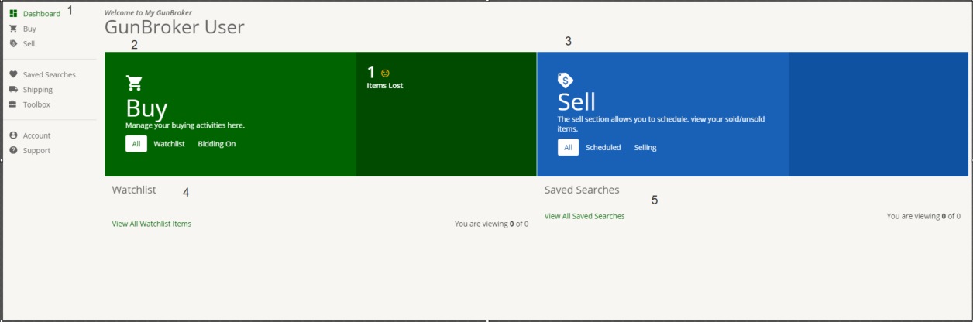Open Support in the sidebar
The height and width of the screenshot is (322, 973).
[36, 150]
